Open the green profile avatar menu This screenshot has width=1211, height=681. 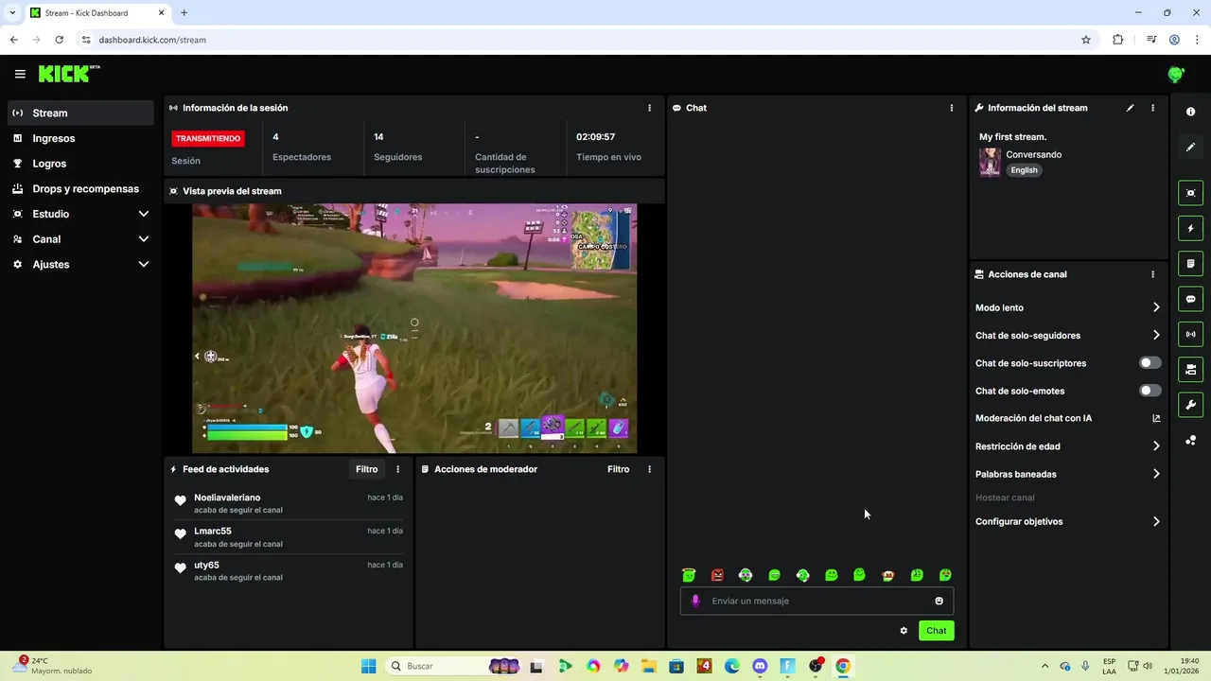(1176, 74)
